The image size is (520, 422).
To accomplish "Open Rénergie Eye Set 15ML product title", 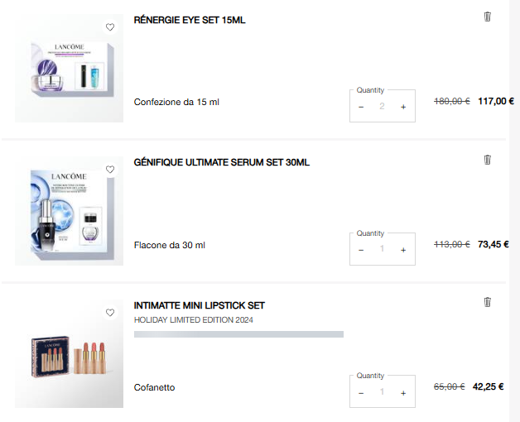I will tap(190, 20).
